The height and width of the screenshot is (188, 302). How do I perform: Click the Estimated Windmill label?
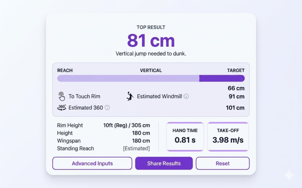[x=159, y=96]
